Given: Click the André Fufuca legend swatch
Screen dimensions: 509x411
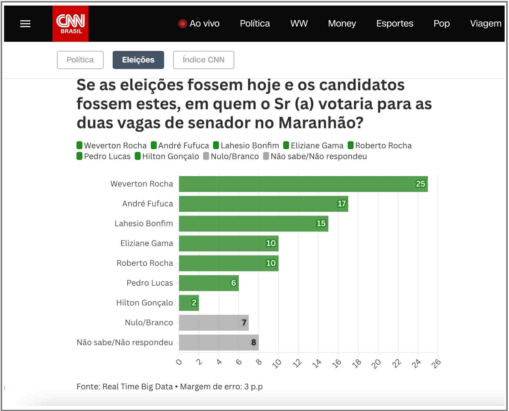Looking at the screenshot, I should (x=154, y=145).
